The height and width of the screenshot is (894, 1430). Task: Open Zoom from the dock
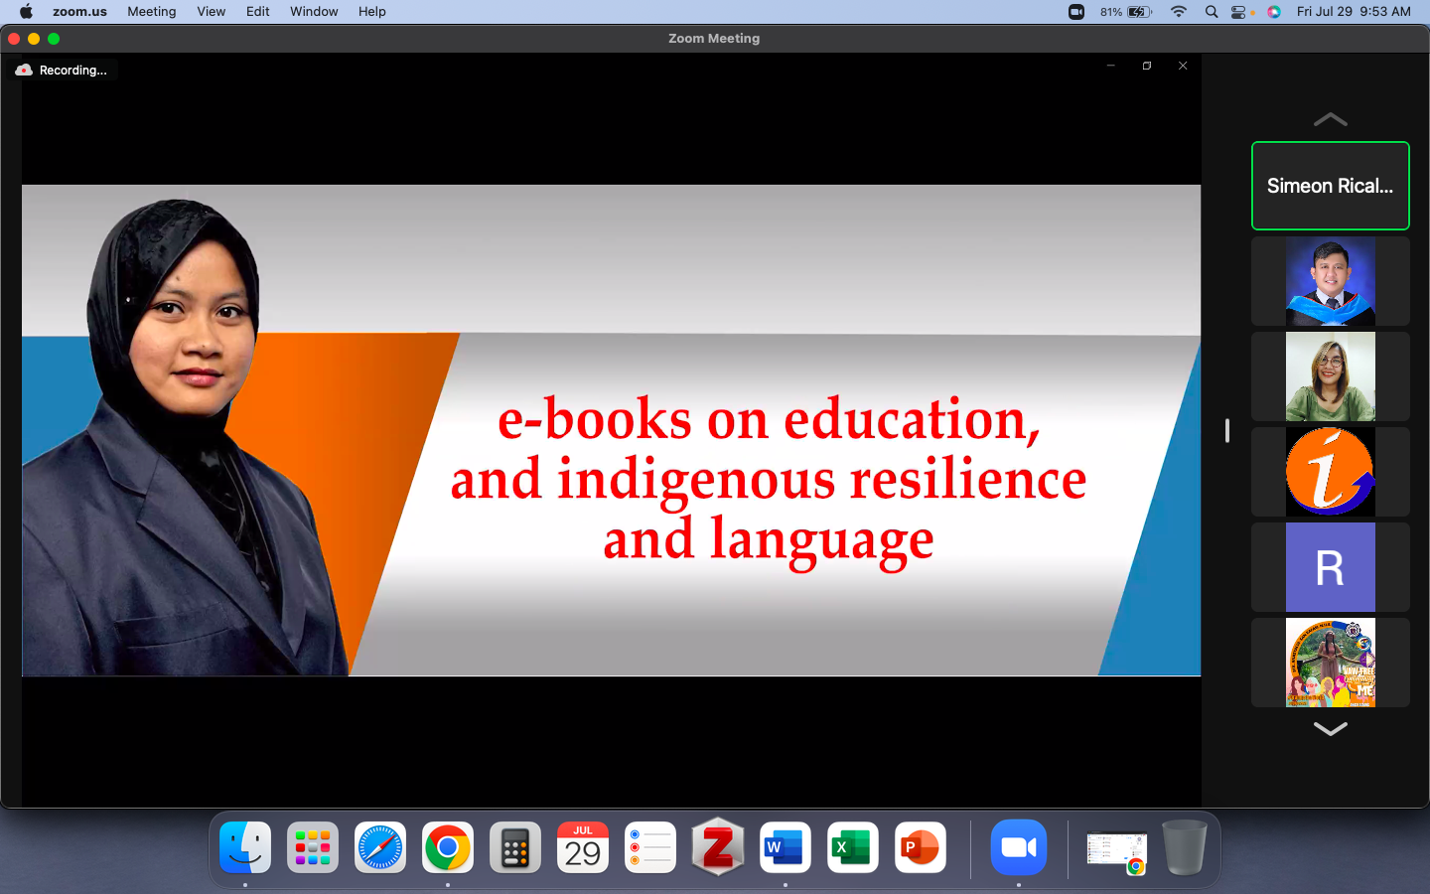[1018, 847]
